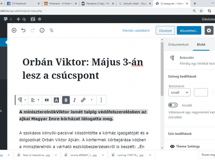215x160 pixels.
Task: Toggle bold formatting
Action: [66, 100]
